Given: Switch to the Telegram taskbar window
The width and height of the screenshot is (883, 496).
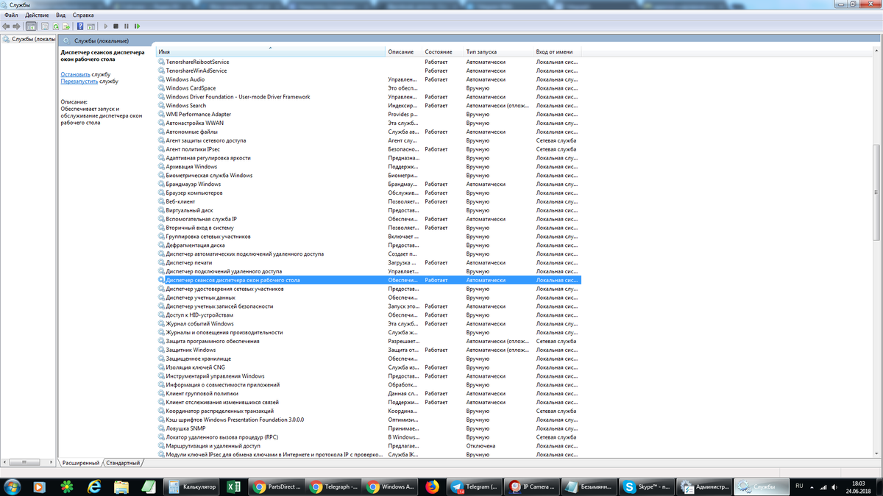Looking at the screenshot, I should pos(475,486).
